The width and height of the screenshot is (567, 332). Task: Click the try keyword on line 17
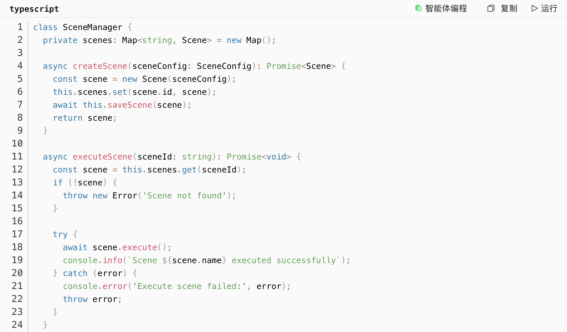[60, 235]
